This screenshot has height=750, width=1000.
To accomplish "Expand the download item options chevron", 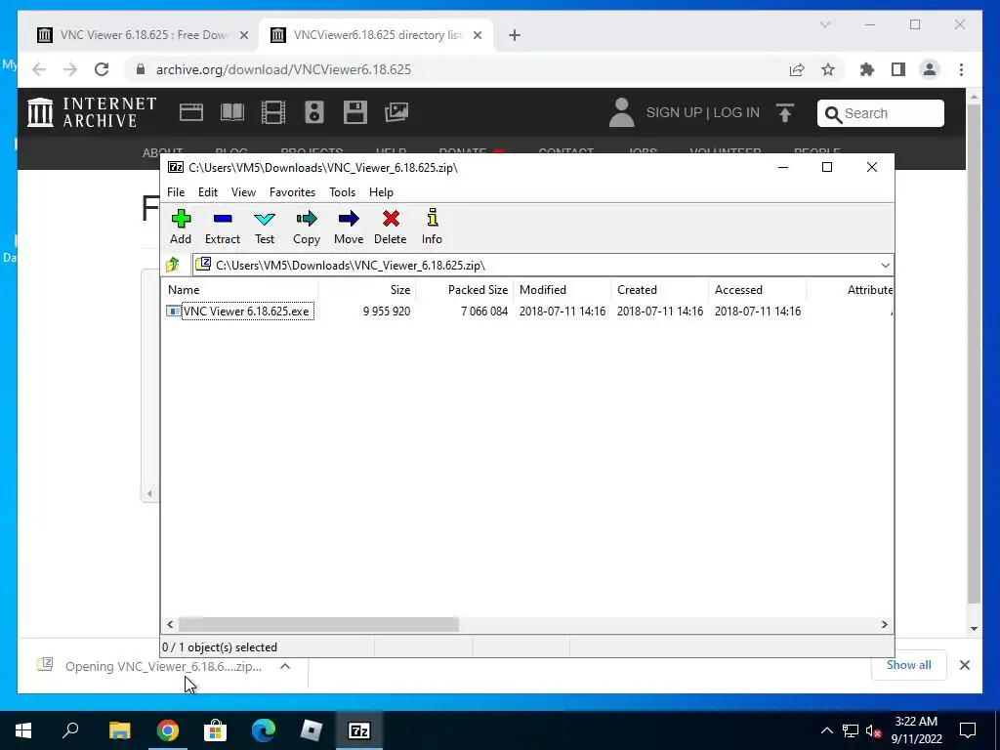I will click(x=285, y=666).
